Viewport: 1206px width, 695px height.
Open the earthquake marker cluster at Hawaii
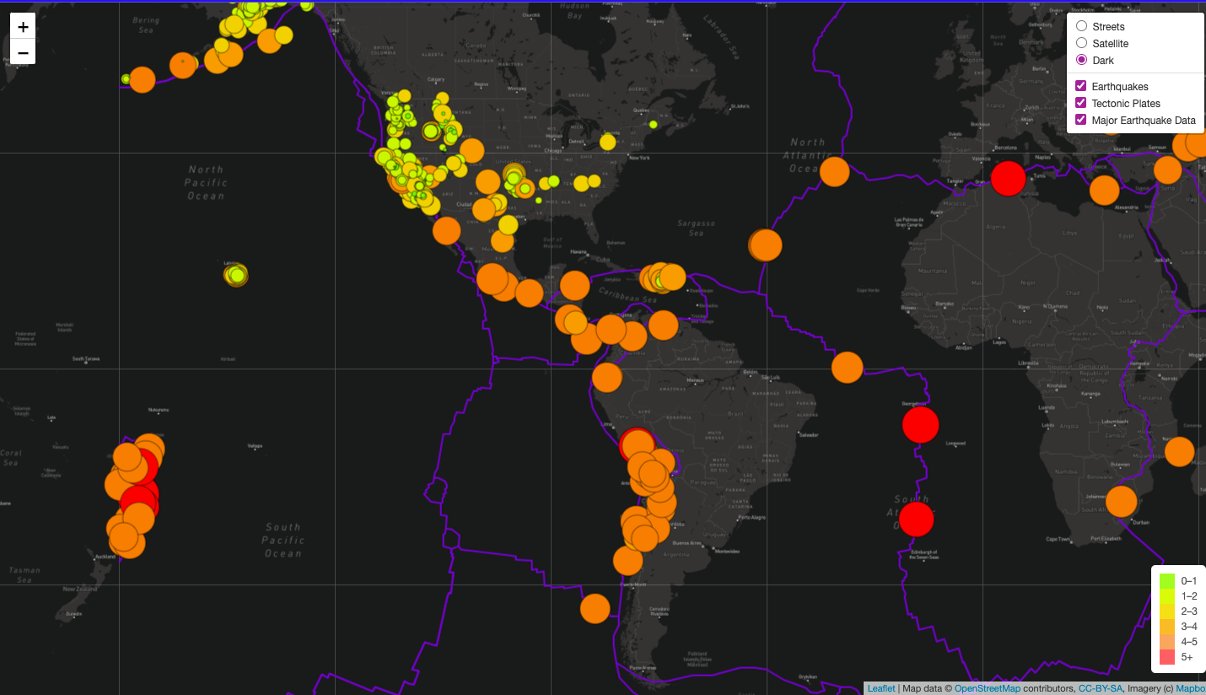[237, 274]
